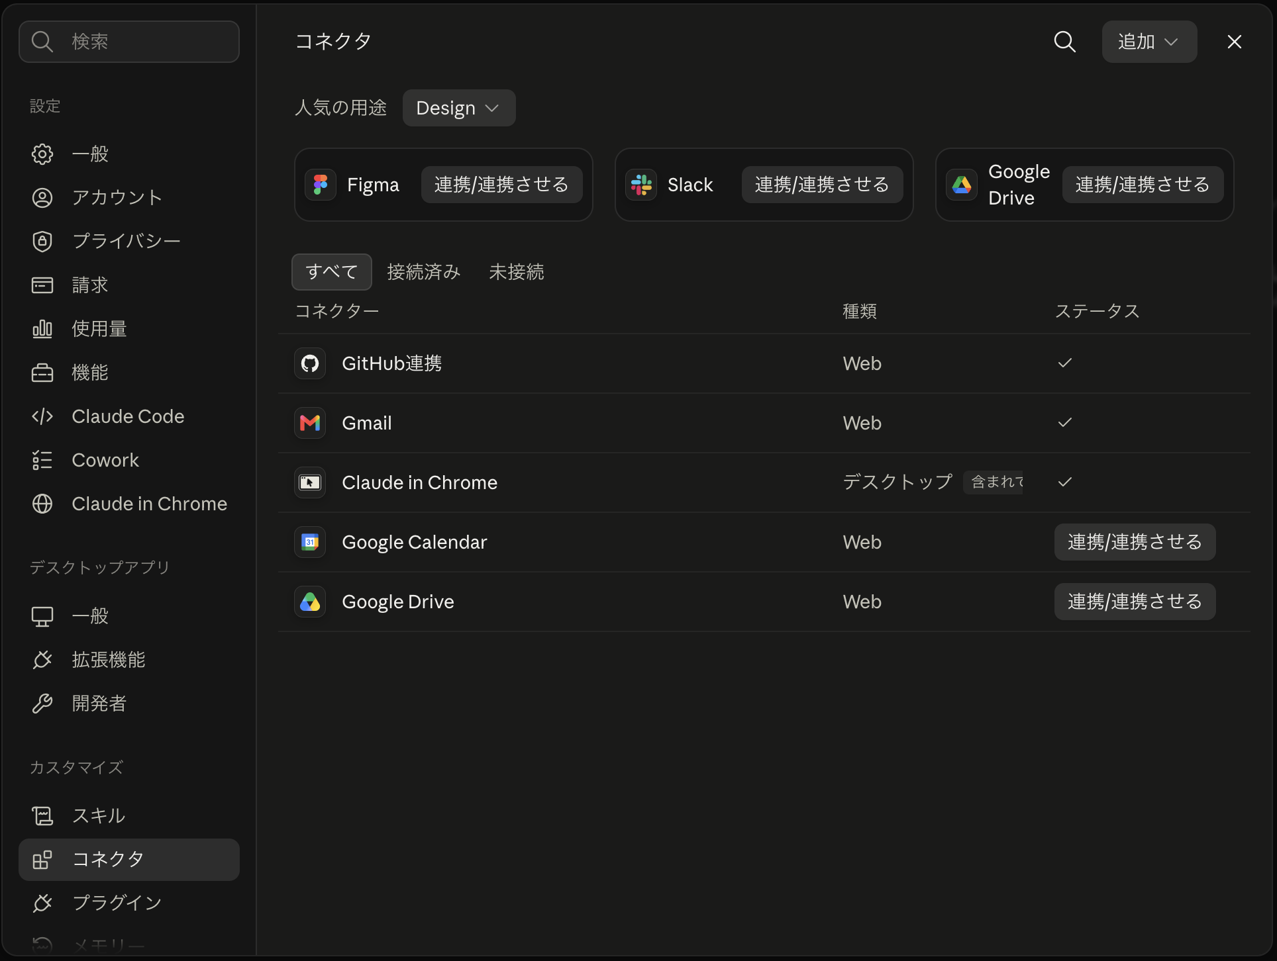This screenshot has width=1277, height=961.
Task: Close the settings dialog with X
Action: point(1234,42)
